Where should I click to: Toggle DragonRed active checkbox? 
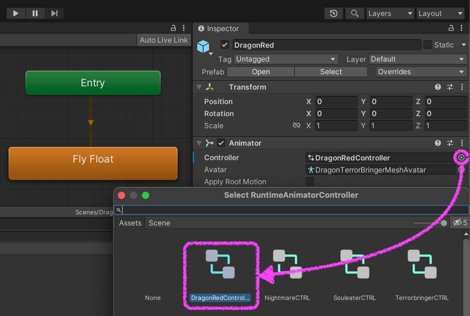click(225, 45)
